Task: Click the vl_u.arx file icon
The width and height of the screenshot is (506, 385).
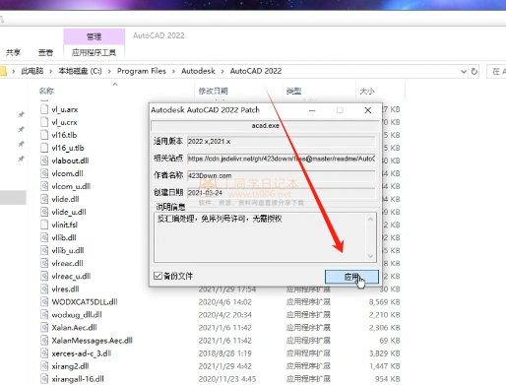Action: point(44,109)
